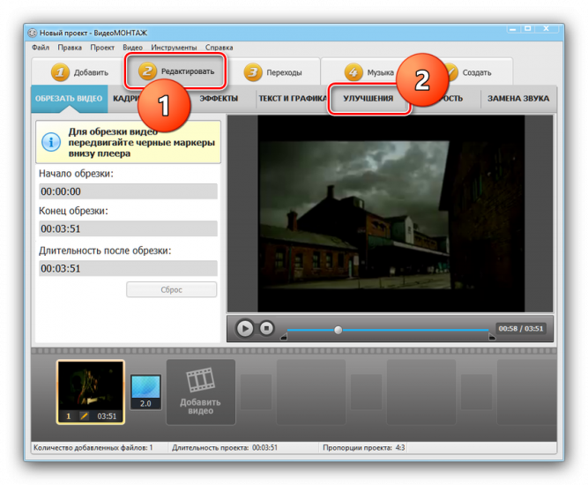Select the first video clip thumbnail
Viewport: 588px width, 485px height.
[x=91, y=385]
